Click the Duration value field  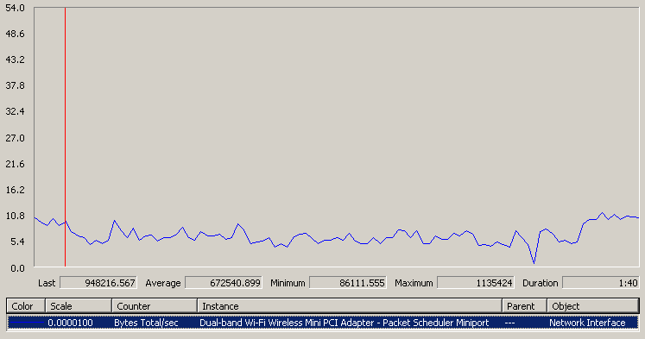pyautogui.click(x=601, y=283)
